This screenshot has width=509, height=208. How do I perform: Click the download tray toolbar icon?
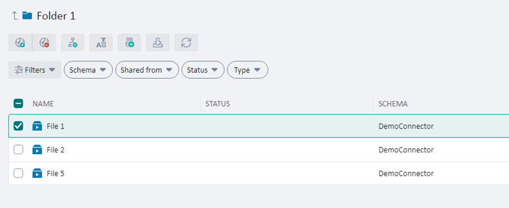158,43
